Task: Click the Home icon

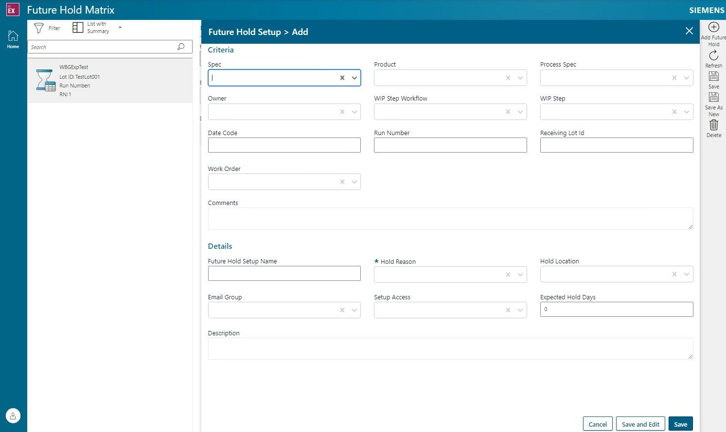Action: click(x=13, y=35)
